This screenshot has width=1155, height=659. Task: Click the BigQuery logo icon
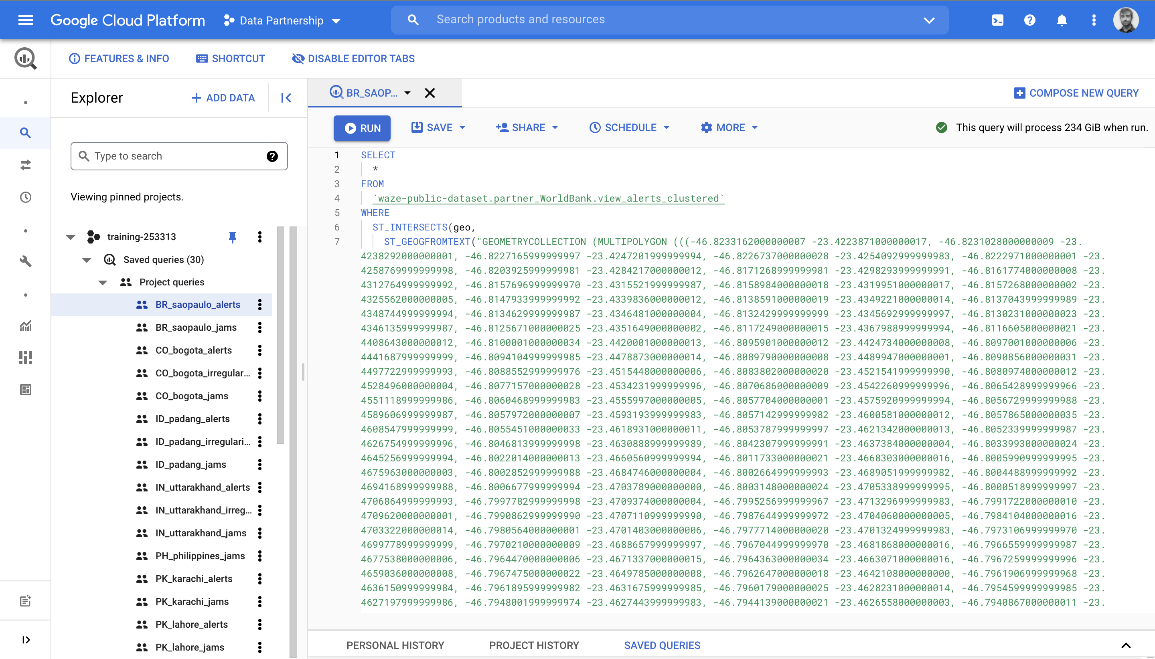(25, 59)
